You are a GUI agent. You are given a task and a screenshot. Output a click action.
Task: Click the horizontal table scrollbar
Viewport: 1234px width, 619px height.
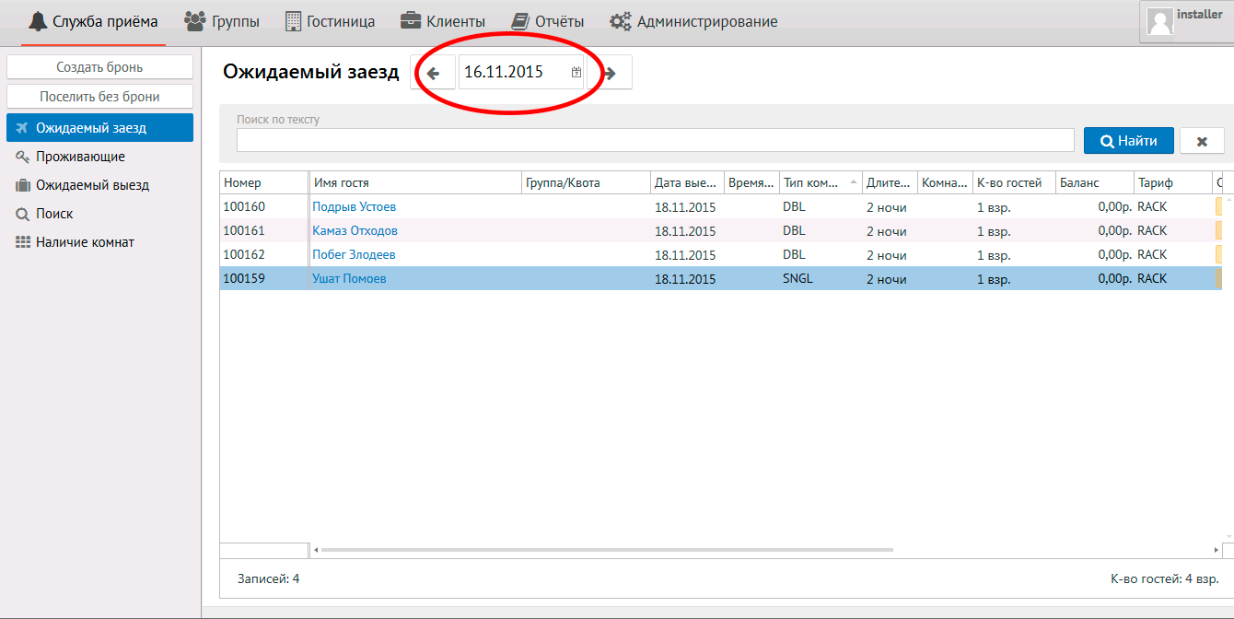606,550
